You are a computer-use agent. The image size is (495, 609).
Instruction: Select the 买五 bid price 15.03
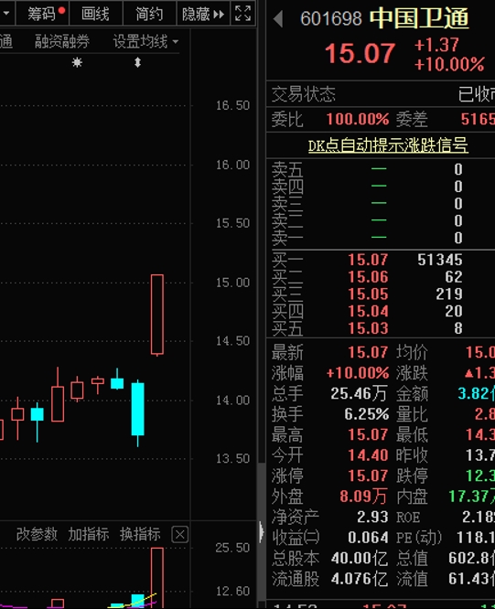[368, 328]
